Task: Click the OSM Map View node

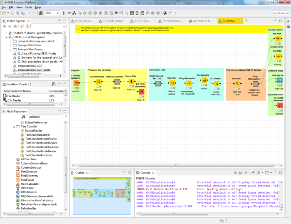Action: pos(279,80)
